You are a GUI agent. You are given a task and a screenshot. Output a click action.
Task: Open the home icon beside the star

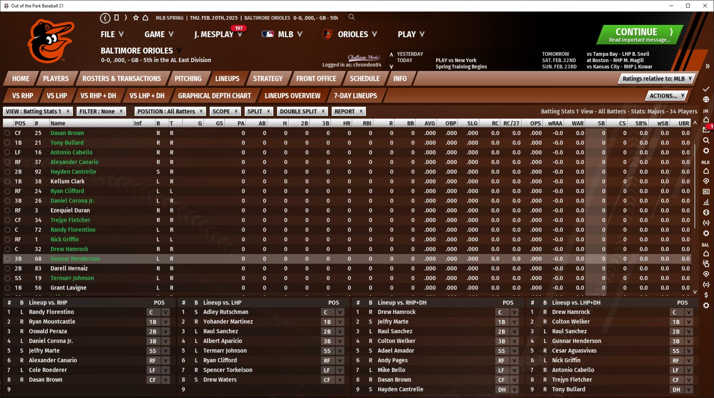coord(145,17)
